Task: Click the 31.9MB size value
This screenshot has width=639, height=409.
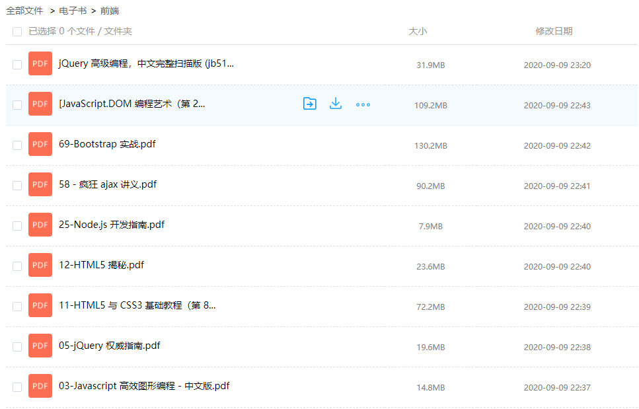Action: pos(431,65)
